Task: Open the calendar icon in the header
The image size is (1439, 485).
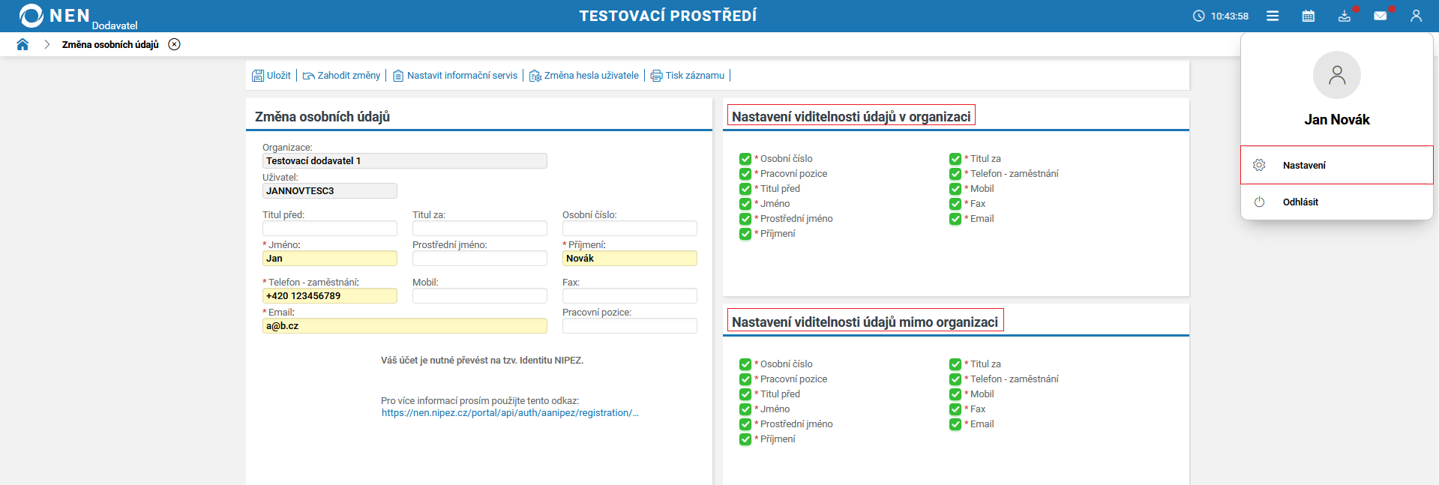Action: [1309, 16]
